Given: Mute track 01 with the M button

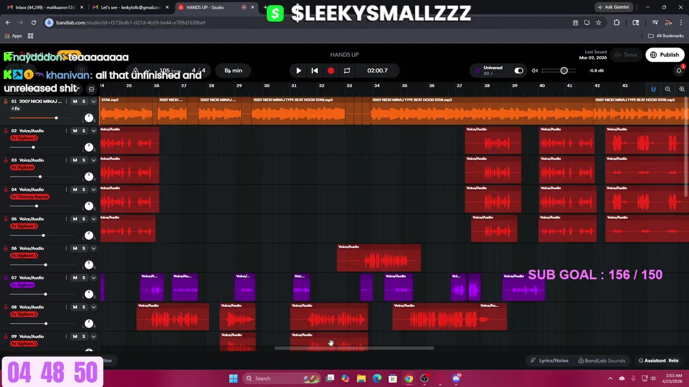Looking at the screenshot, I should click(x=75, y=101).
